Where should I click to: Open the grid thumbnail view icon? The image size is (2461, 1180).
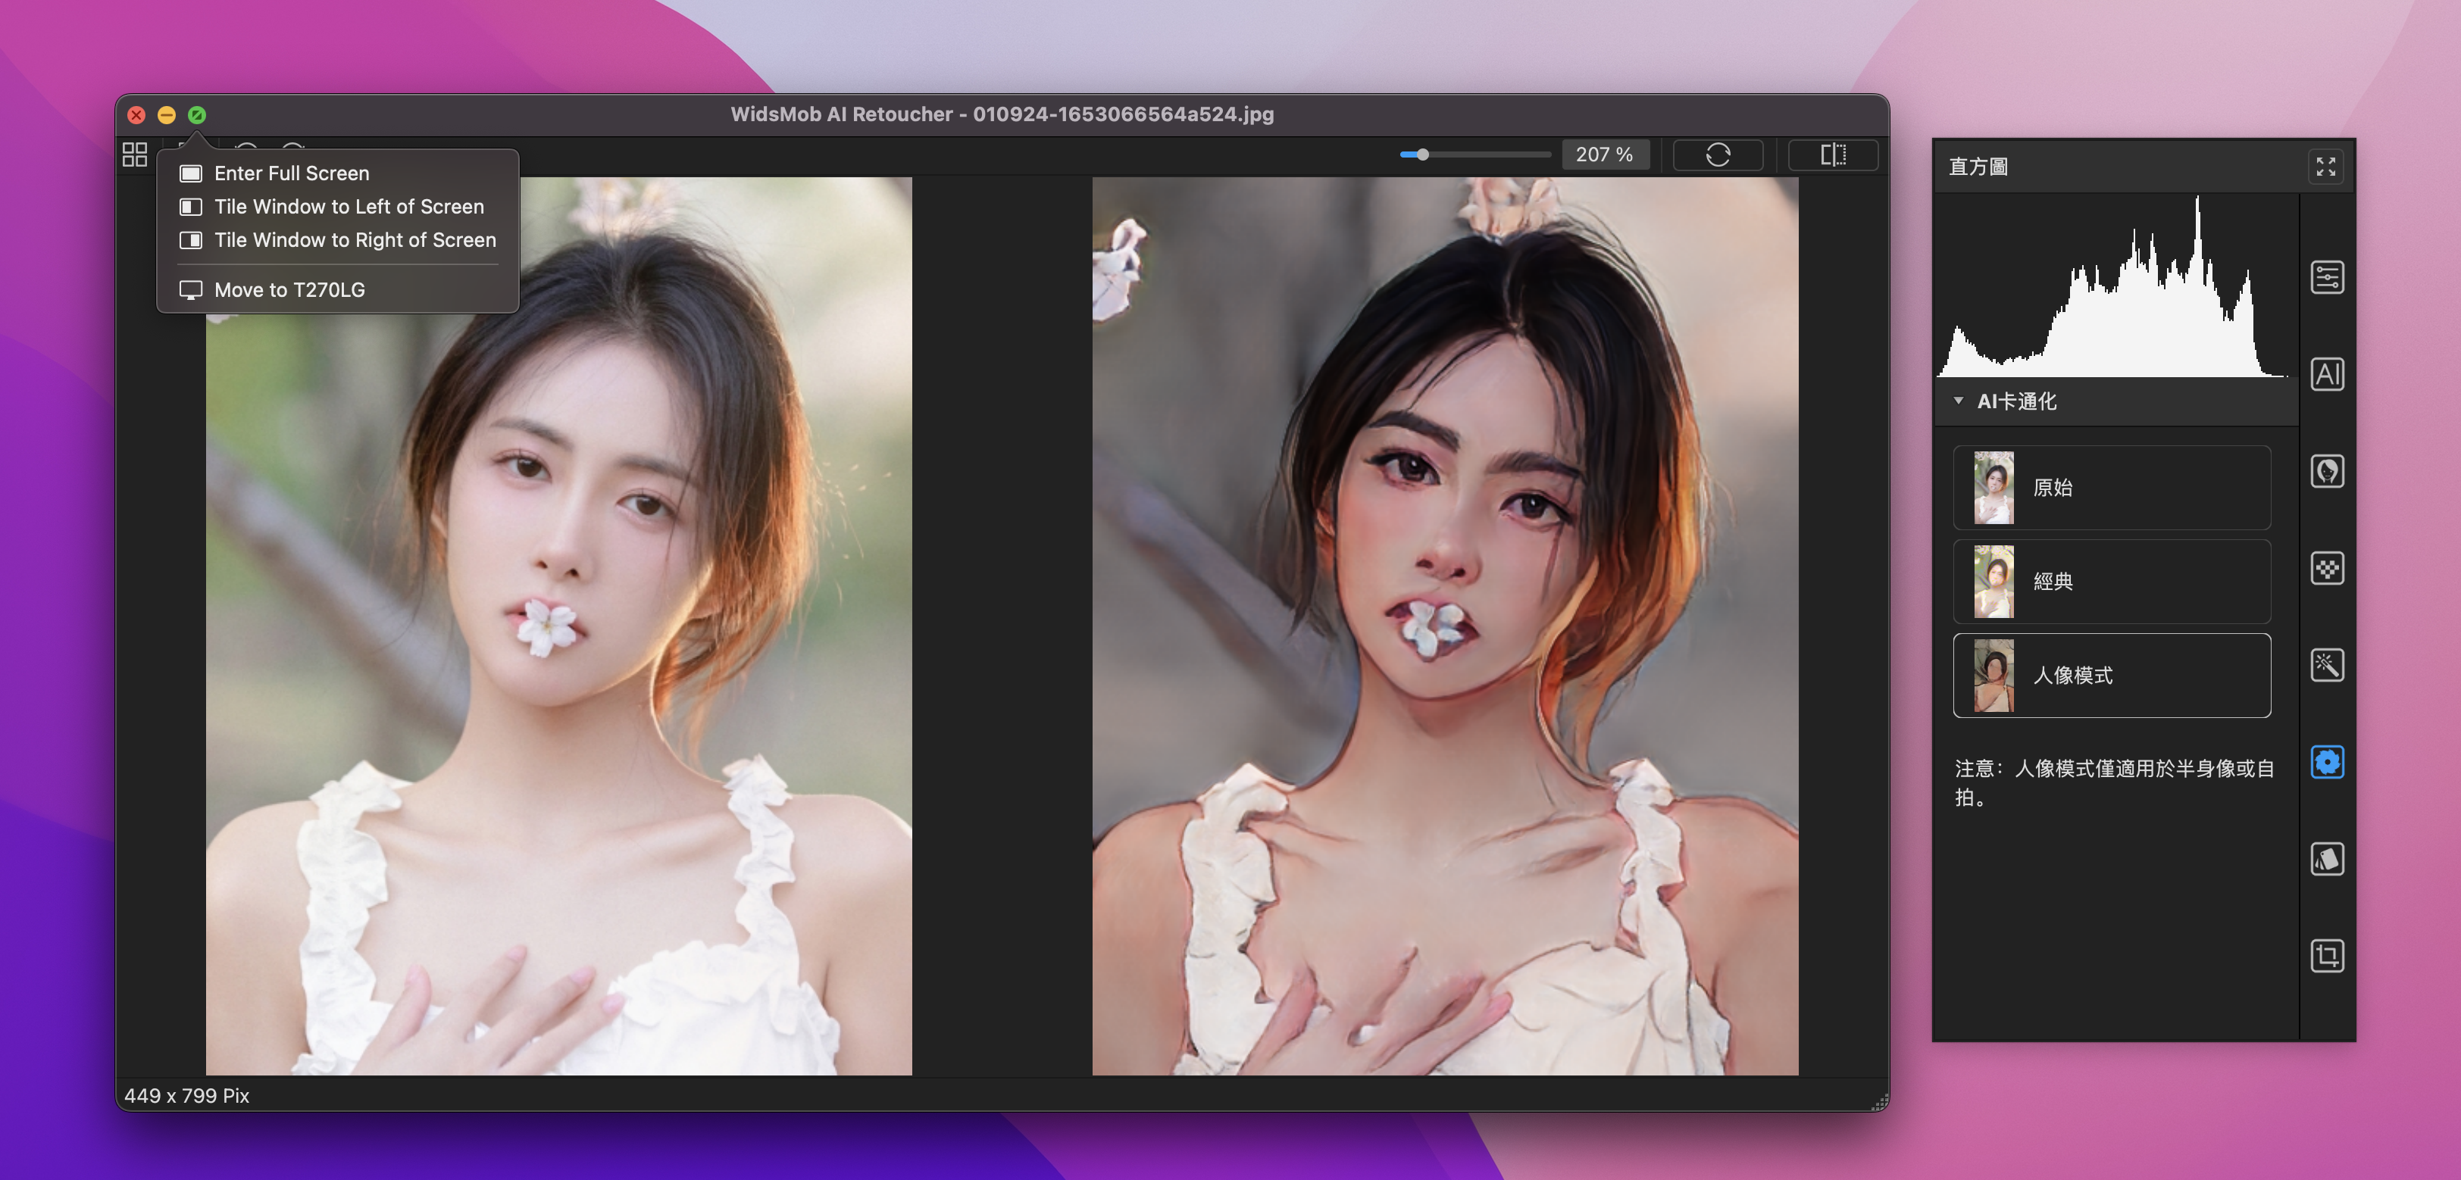135,155
